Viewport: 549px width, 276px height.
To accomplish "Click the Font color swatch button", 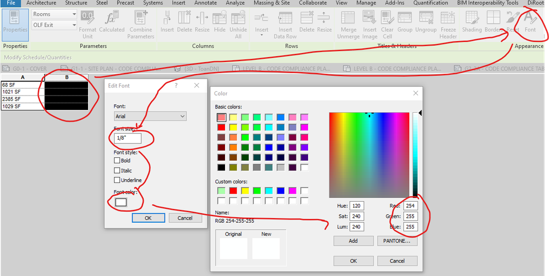I will click(121, 202).
